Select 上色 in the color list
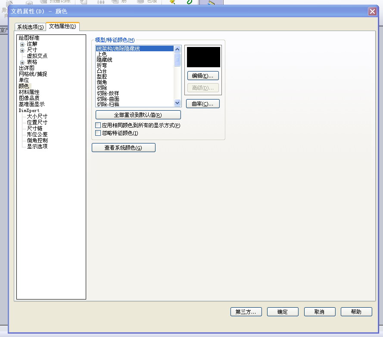Screen dimensions: 383x337 (x=134, y=54)
